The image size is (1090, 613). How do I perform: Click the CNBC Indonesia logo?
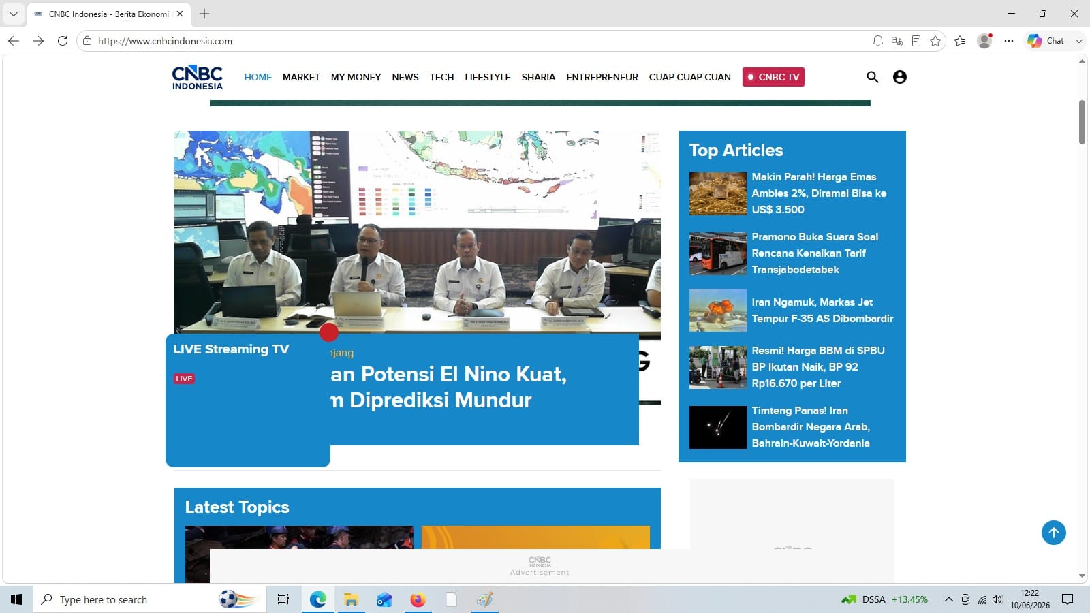point(198,77)
